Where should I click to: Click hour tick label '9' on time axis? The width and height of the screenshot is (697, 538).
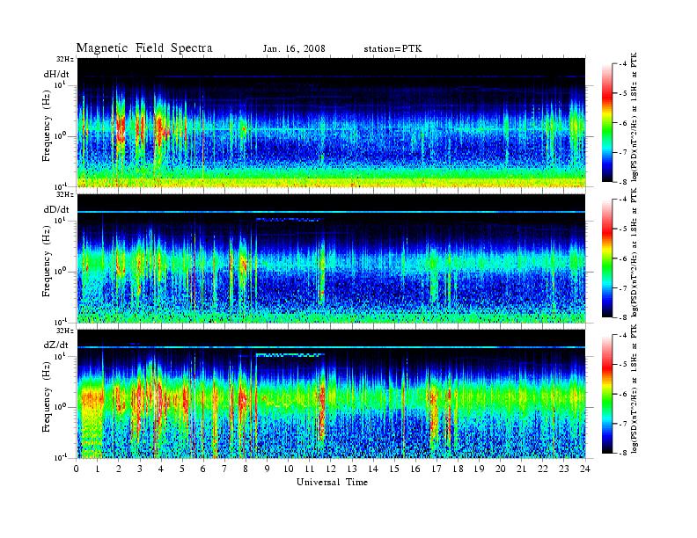click(268, 469)
